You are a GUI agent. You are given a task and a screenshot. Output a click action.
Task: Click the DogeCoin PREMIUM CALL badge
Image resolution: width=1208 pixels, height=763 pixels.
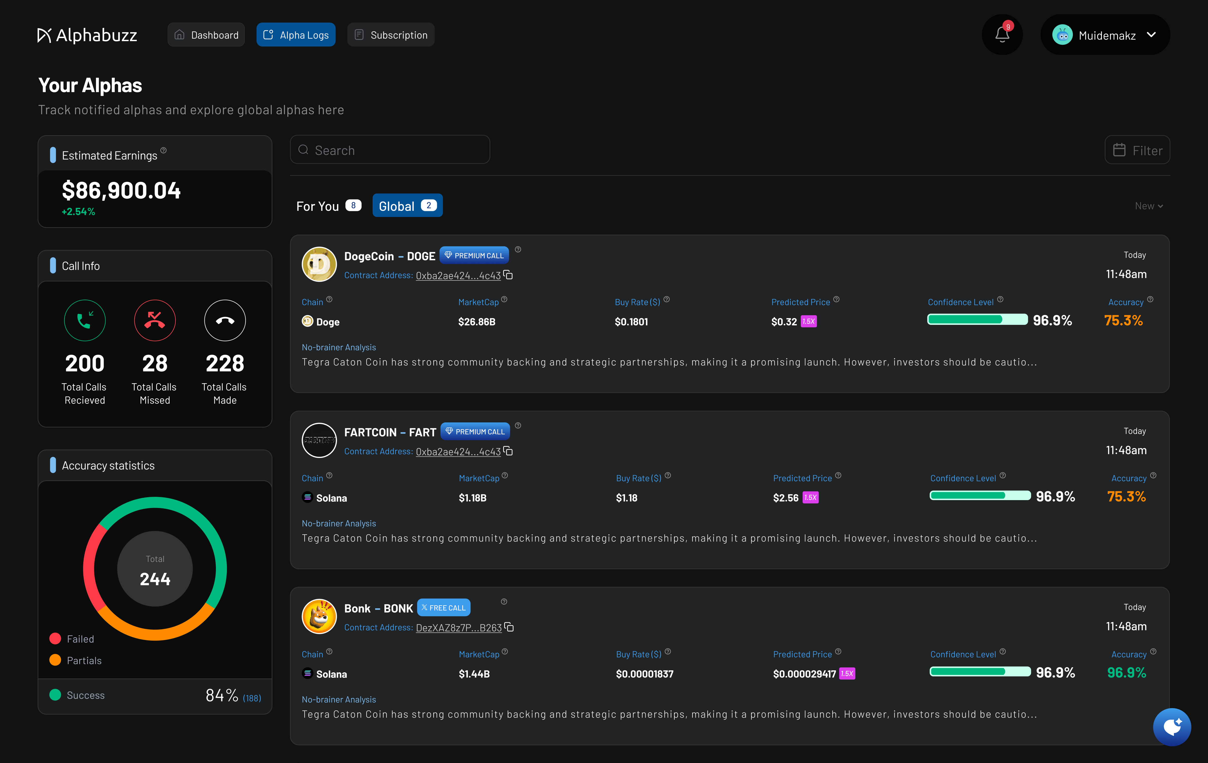tap(474, 255)
